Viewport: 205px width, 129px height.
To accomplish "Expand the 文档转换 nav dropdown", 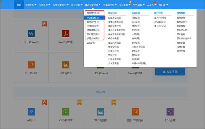I will pyautogui.click(x=31, y=5).
